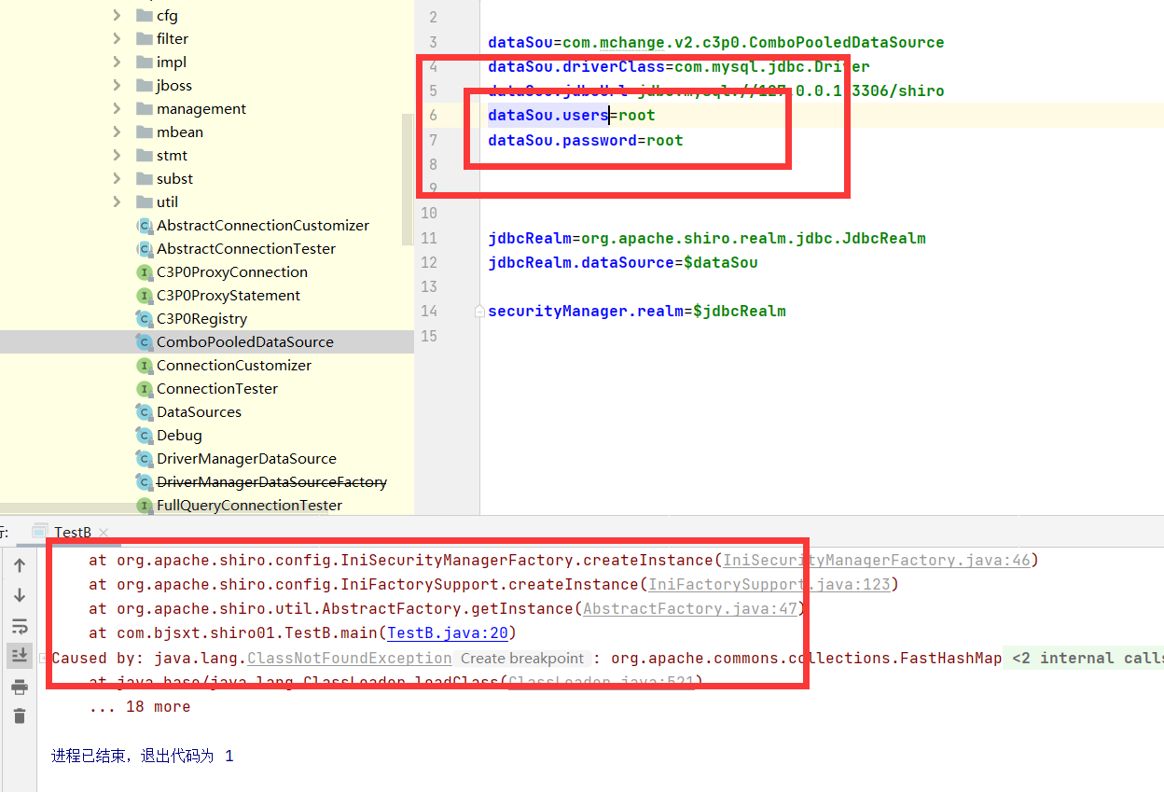This screenshot has height=792, width=1164.
Task: Select the util folder icon
Action: pyautogui.click(x=144, y=201)
